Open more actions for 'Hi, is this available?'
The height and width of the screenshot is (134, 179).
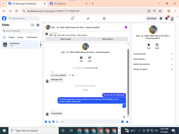76,75
